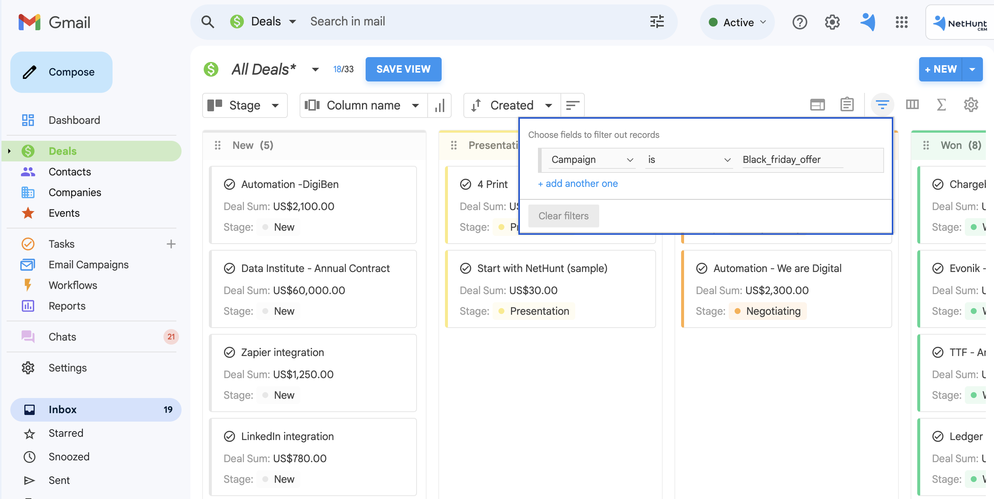Open Workflows in the sidebar

point(73,285)
